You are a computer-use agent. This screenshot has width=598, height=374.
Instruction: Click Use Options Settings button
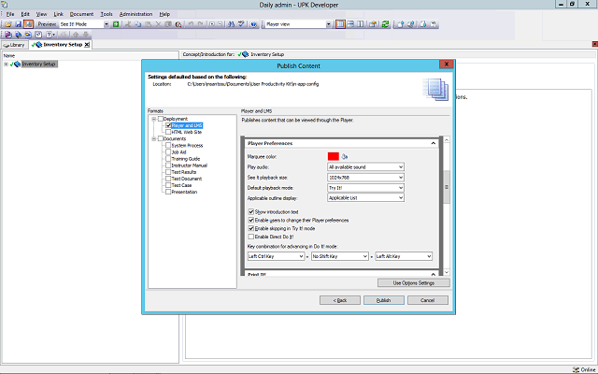[x=413, y=283]
